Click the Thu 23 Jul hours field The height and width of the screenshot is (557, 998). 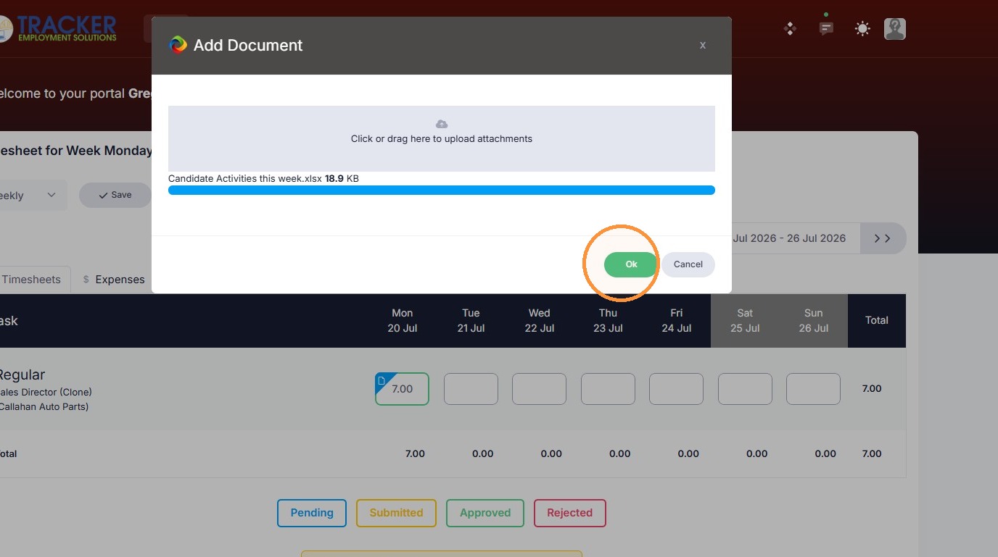point(608,389)
